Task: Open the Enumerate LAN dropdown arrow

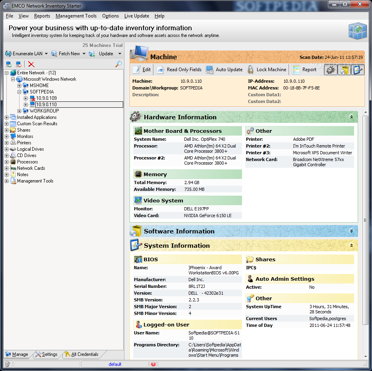Action: pos(46,54)
